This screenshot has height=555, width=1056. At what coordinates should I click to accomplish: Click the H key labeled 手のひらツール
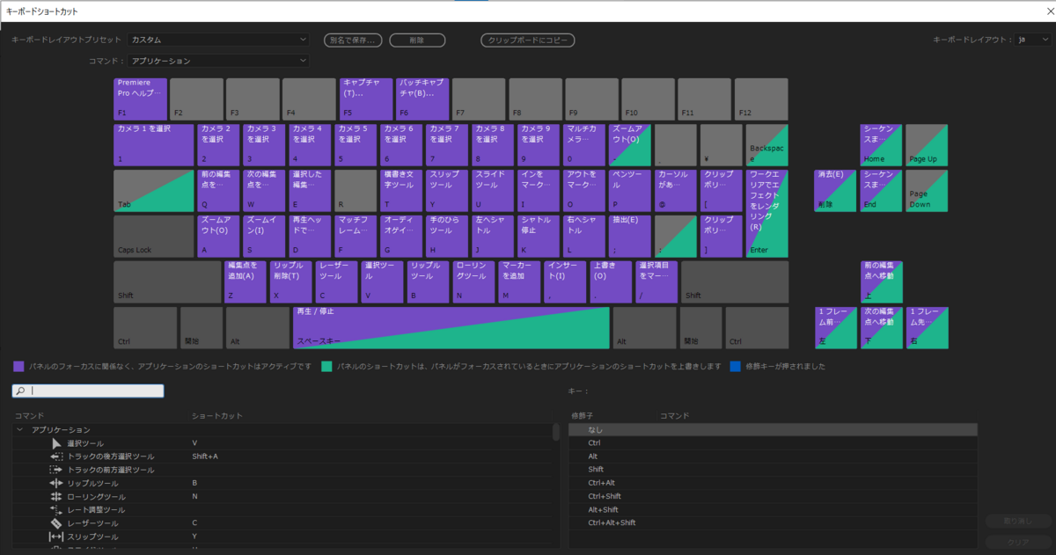pyautogui.click(x=447, y=236)
